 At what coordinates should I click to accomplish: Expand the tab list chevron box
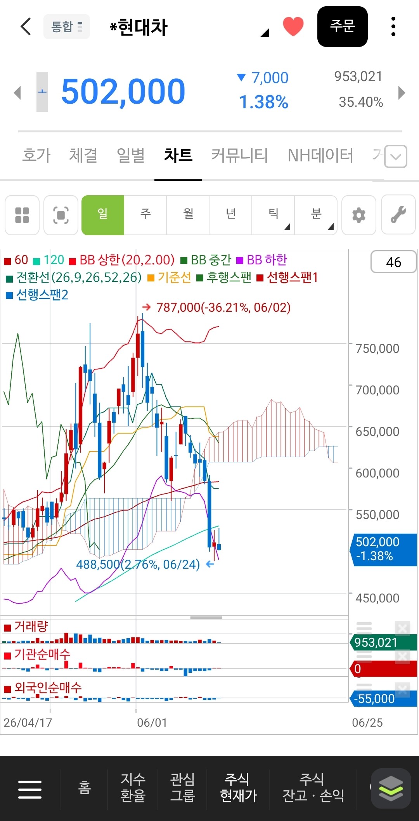tap(396, 156)
